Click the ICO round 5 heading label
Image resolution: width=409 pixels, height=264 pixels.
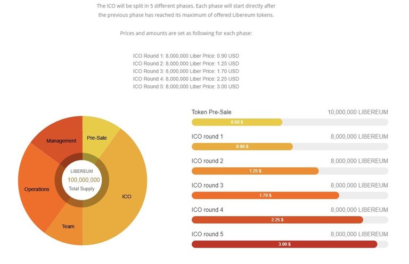click(x=207, y=234)
